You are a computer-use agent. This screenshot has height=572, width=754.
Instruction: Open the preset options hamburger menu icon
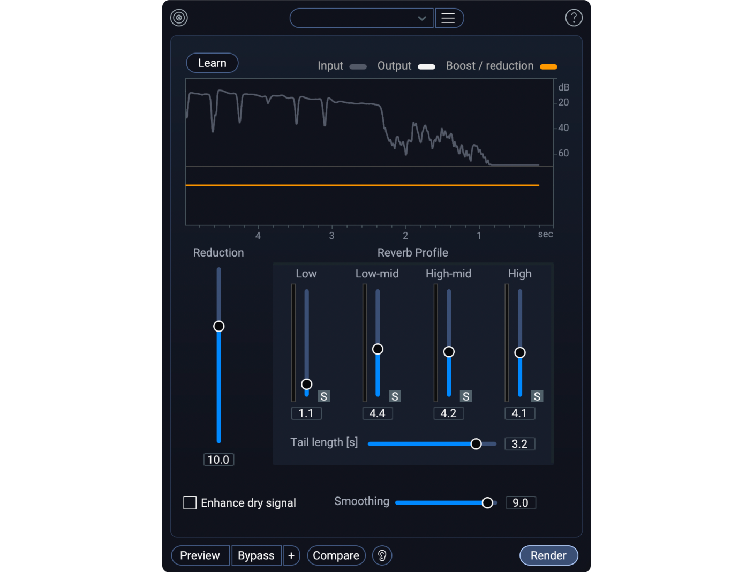(449, 18)
